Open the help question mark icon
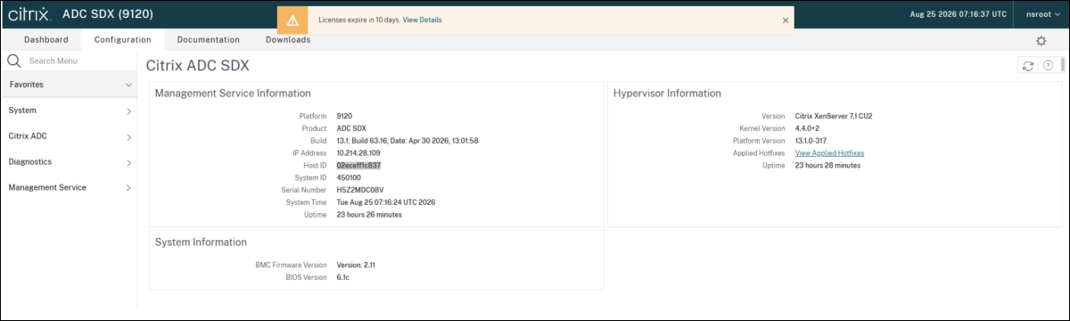Screen dimensions: 1070x321 [x=1048, y=65]
